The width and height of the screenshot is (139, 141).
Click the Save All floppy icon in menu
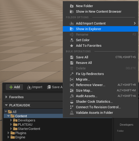(72, 57)
